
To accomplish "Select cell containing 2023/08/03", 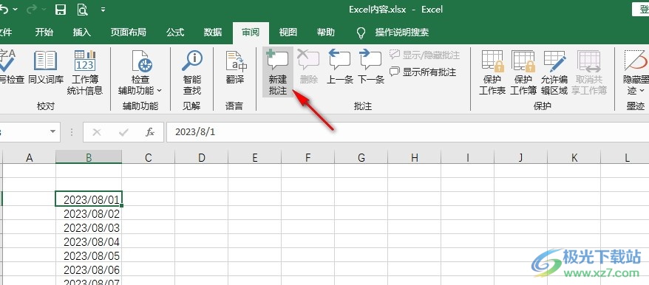I will coord(89,227).
